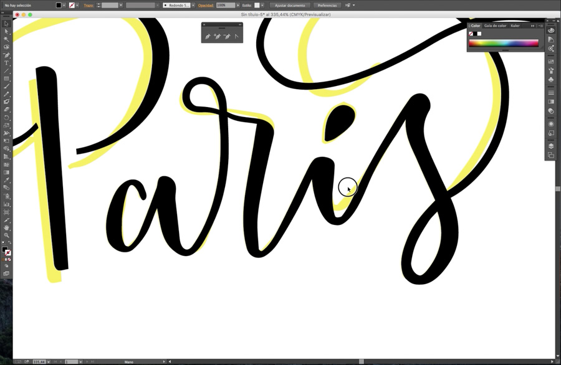Choose the Add Anchor Point tool
Screen dimensions: 561x365
(217, 37)
